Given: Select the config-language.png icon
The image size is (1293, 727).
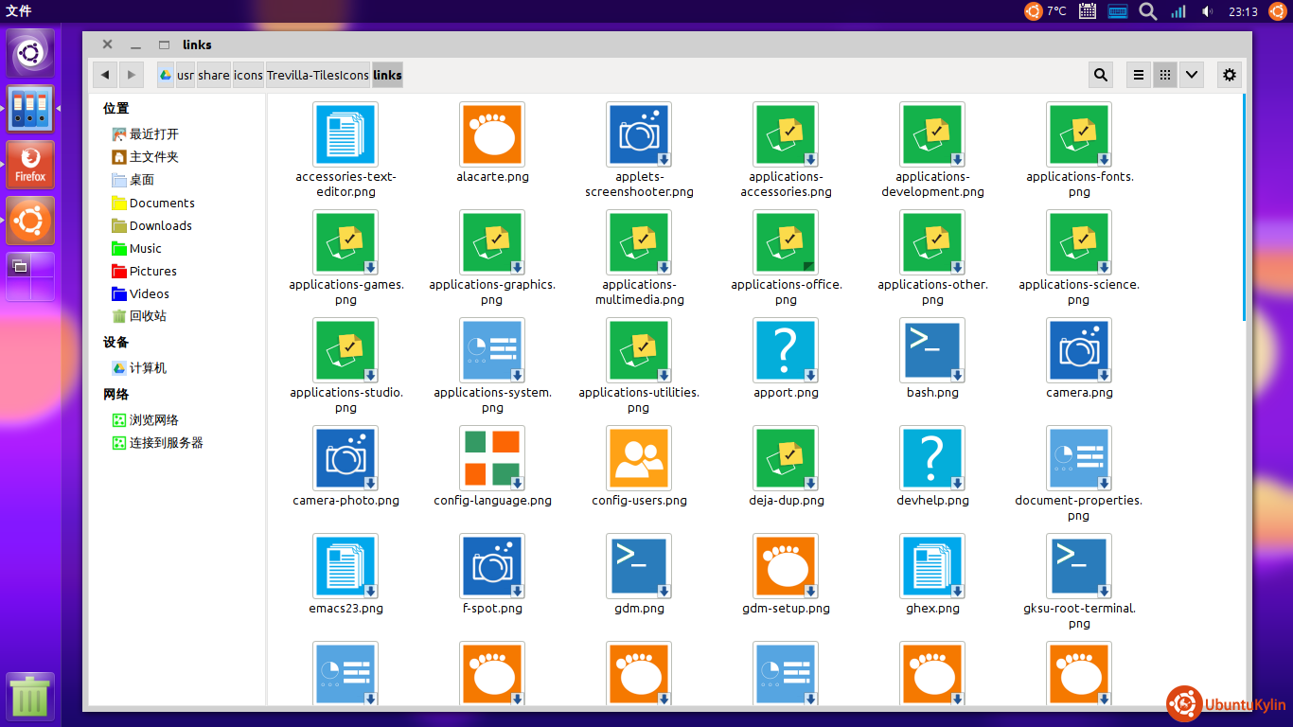Looking at the screenshot, I should click(492, 458).
